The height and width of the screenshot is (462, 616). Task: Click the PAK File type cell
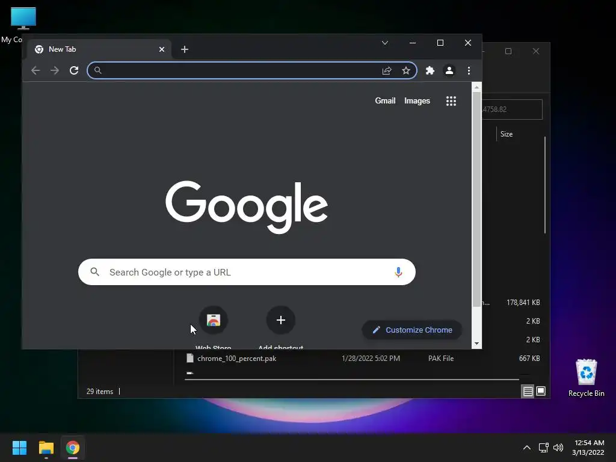(x=441, y=359)
